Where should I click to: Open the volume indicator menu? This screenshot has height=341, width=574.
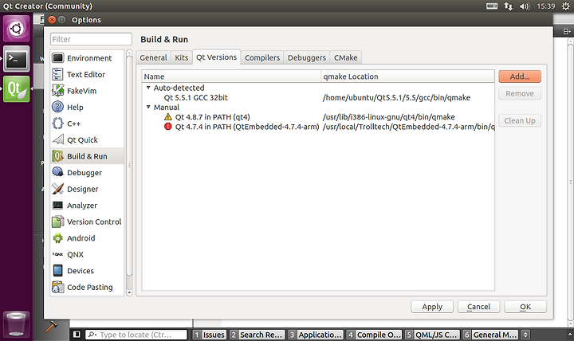tap(525, 6)
